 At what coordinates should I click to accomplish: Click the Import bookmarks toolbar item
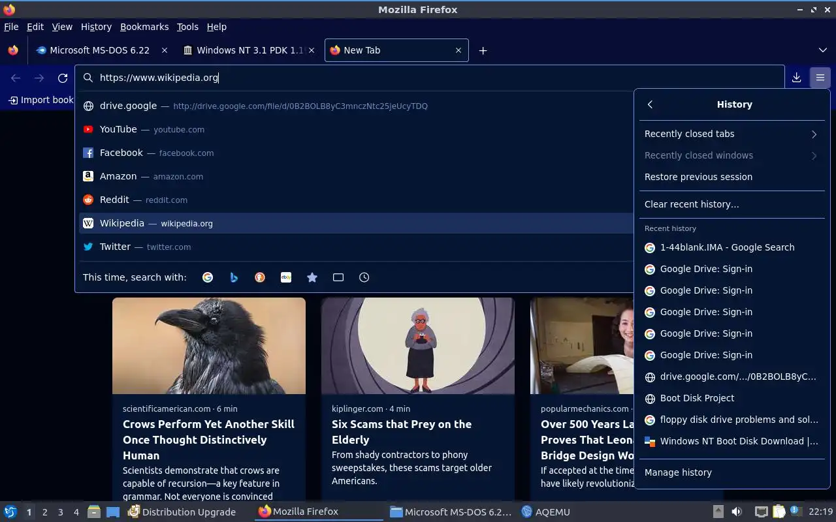point(41,100)
